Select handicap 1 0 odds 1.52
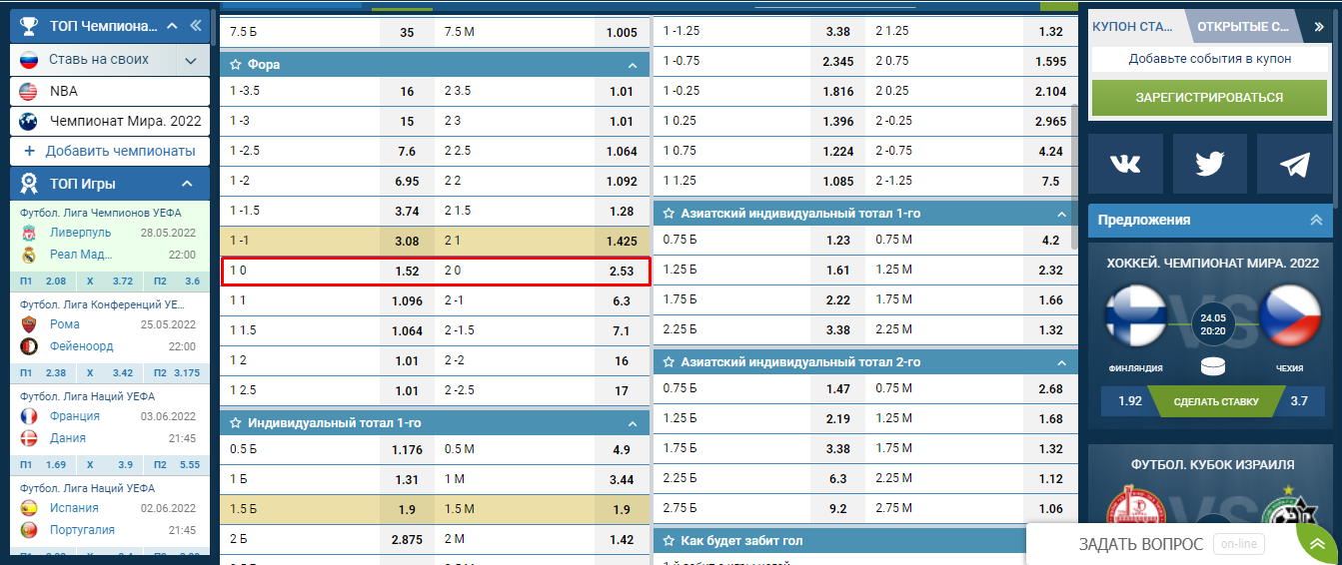 coord(407,271)
